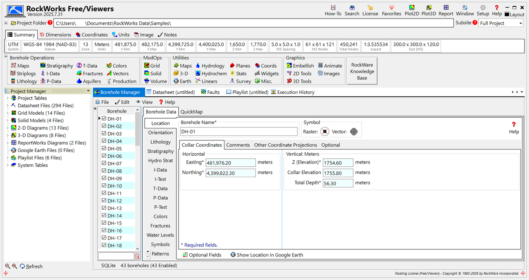
Task: Click Show Location in Google Earth
Action: click(x=267, y=255)
